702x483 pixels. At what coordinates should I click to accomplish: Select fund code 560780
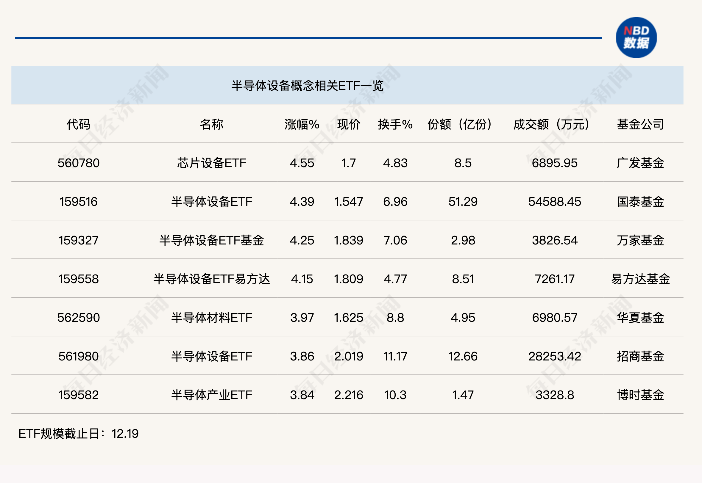click(x=78, y=163)
